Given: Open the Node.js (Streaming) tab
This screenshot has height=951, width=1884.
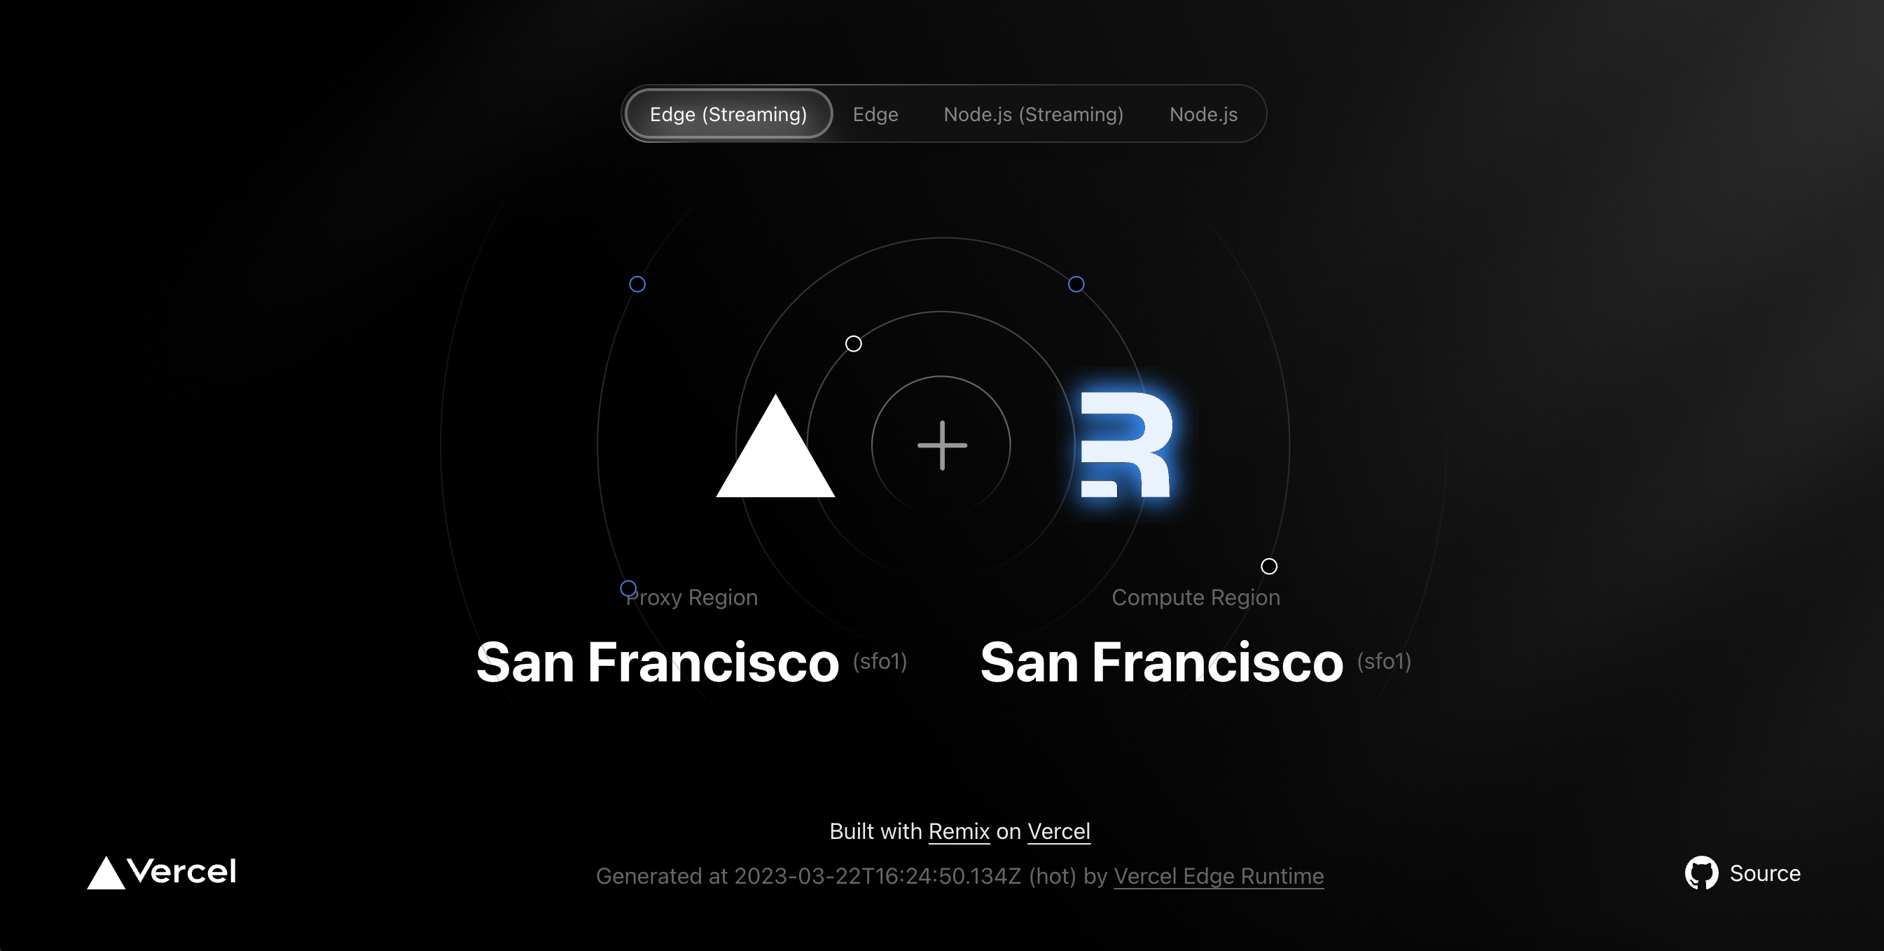Looking at the screenshot, I should 1034,114.
